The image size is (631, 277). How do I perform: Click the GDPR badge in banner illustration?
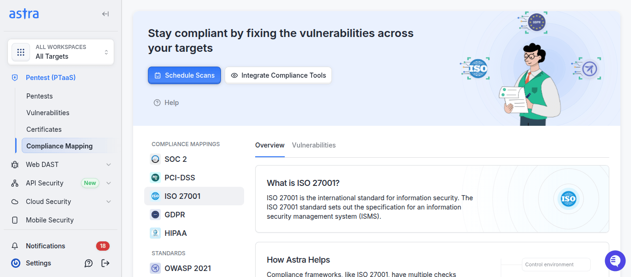tap(536, 22)
